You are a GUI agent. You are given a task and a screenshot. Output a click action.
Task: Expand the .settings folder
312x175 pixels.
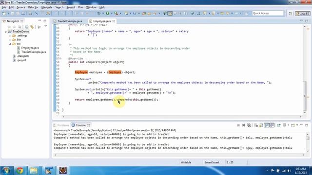coord(10,35)
